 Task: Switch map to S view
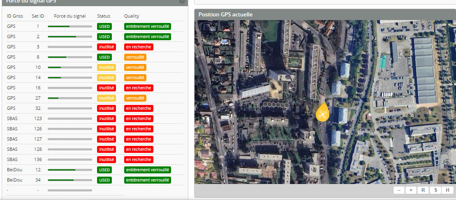pos(435,190)
